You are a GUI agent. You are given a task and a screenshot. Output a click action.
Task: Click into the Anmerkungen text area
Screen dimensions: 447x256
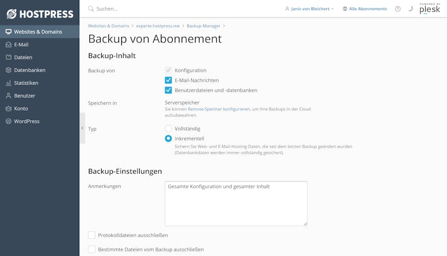point(236,203)
